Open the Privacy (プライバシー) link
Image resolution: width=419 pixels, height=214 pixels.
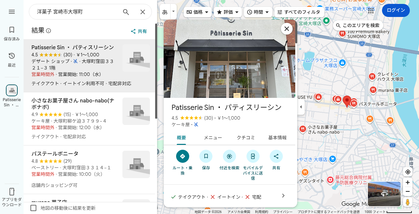click(x=283, y=212)
